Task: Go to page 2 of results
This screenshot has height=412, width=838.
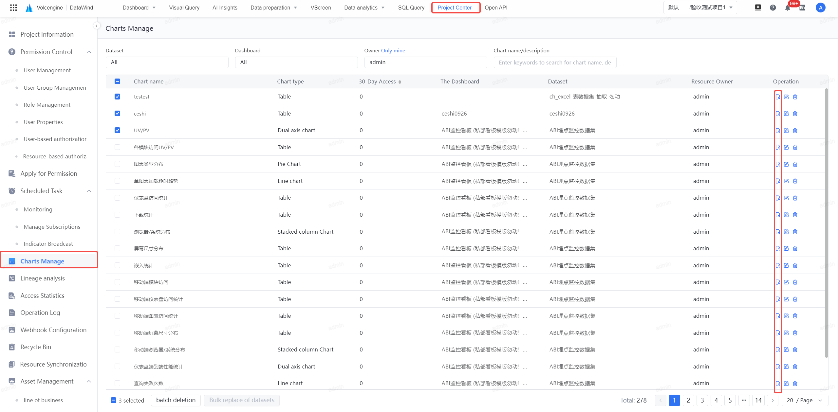Action: tap(688, 400)
